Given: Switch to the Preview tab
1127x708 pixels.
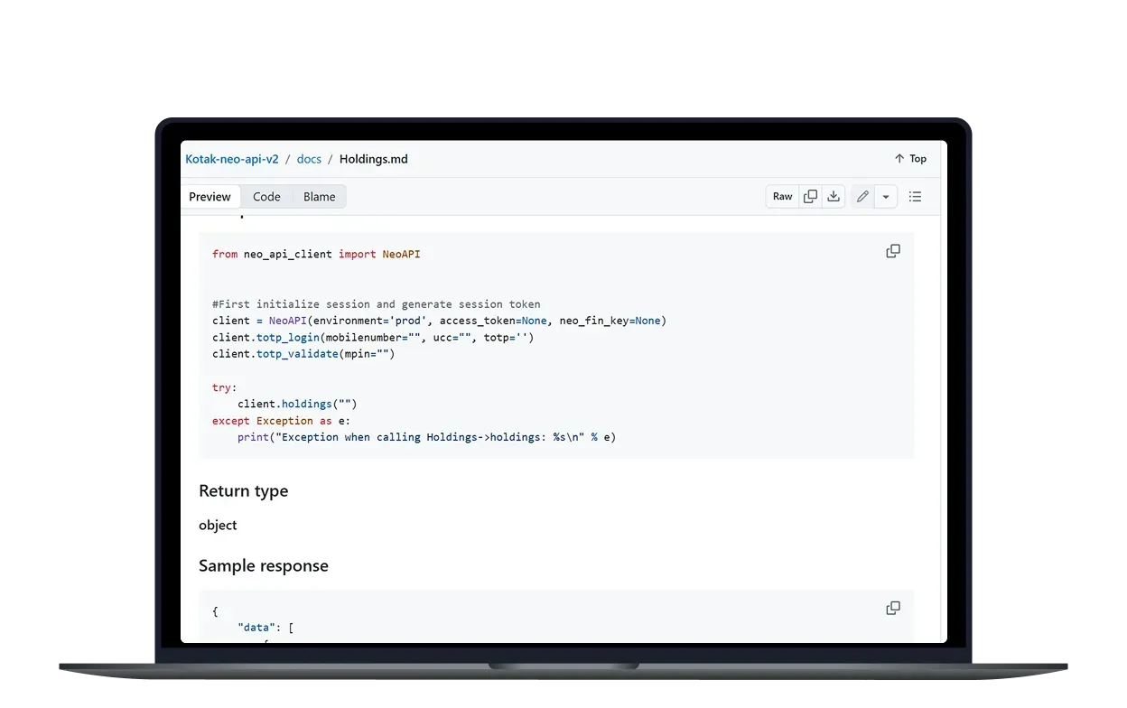Looking at the screenshot, I should [x=210, y=197].
